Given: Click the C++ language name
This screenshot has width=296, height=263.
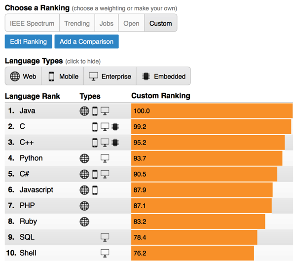Looking at the screenshot, I should (x=27, y=143).
